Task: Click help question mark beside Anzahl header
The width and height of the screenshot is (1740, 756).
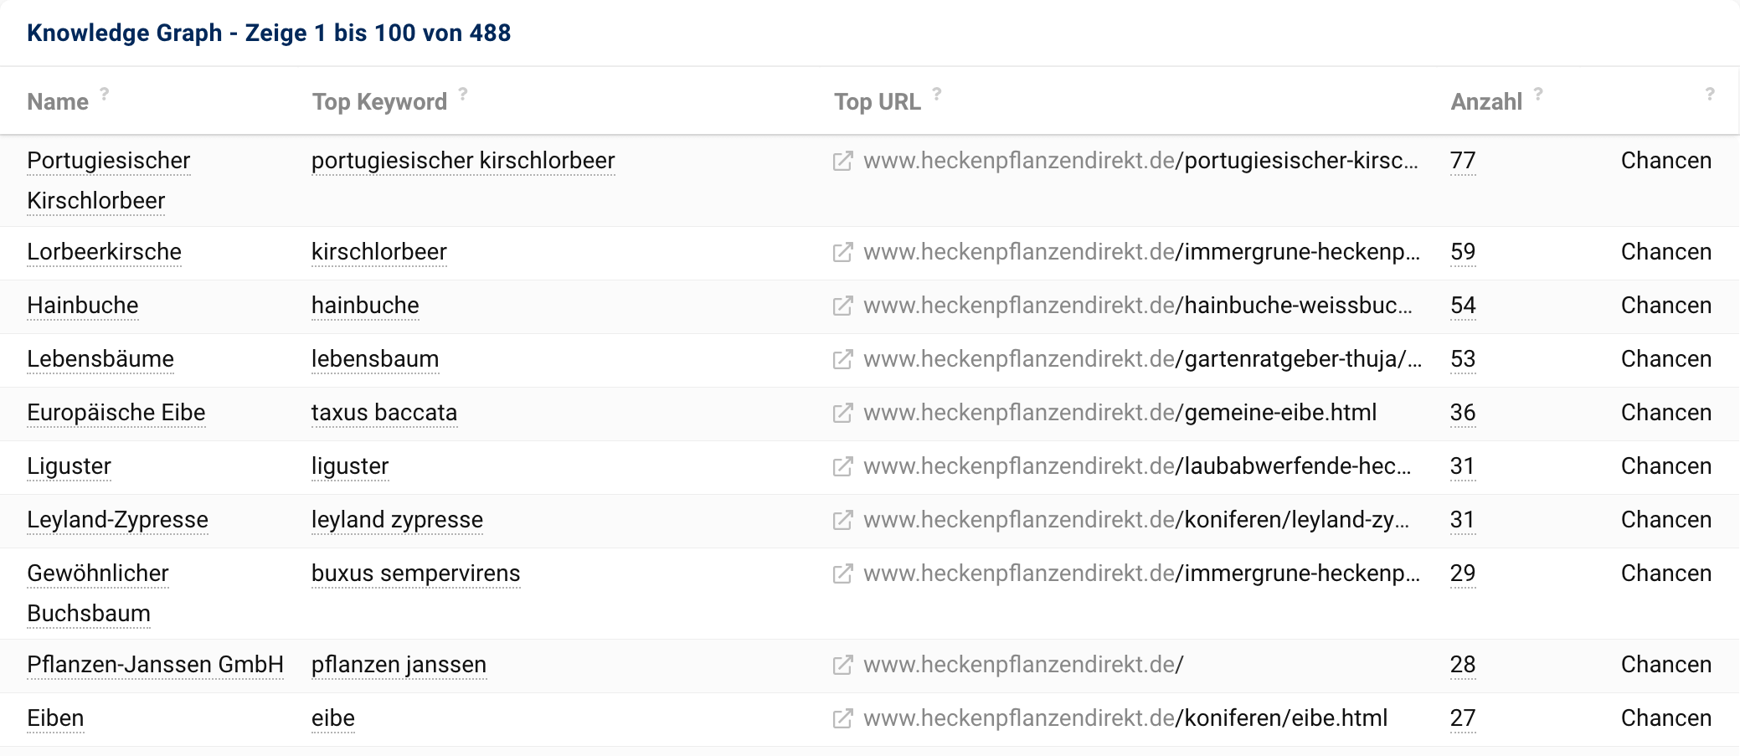Action: tap(1538, 94)
